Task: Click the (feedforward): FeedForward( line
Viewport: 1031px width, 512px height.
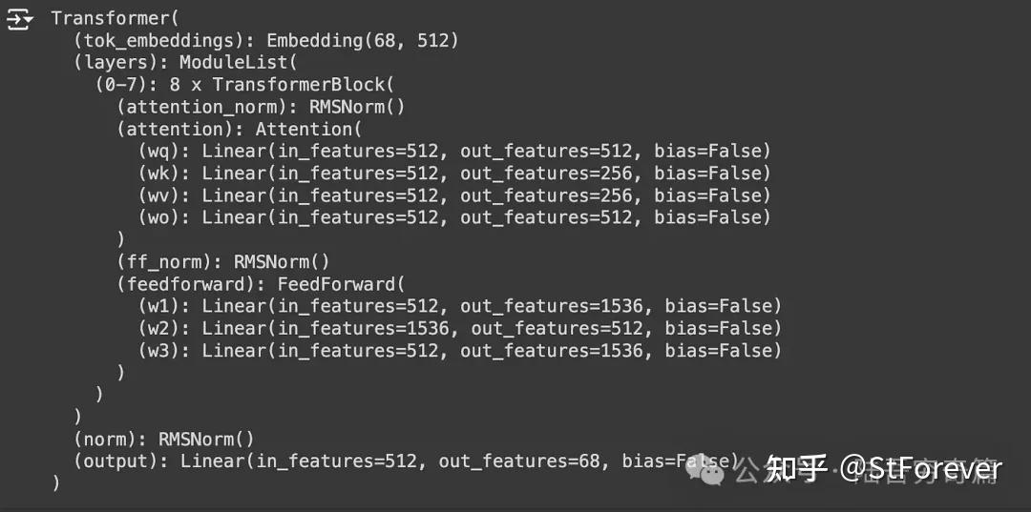Action: click(x=261, y=283)
